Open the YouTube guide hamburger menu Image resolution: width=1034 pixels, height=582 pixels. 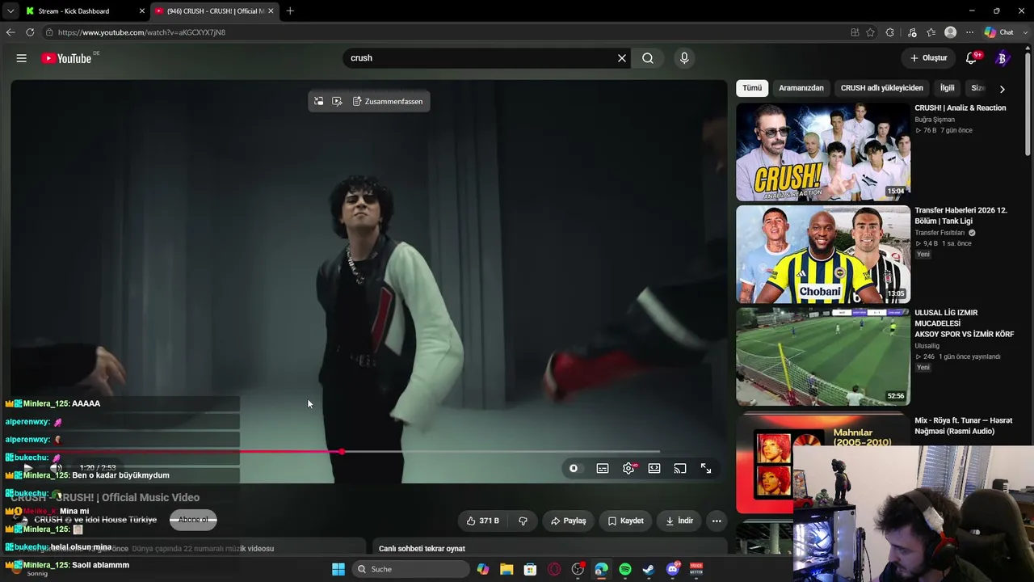(22, 58)
